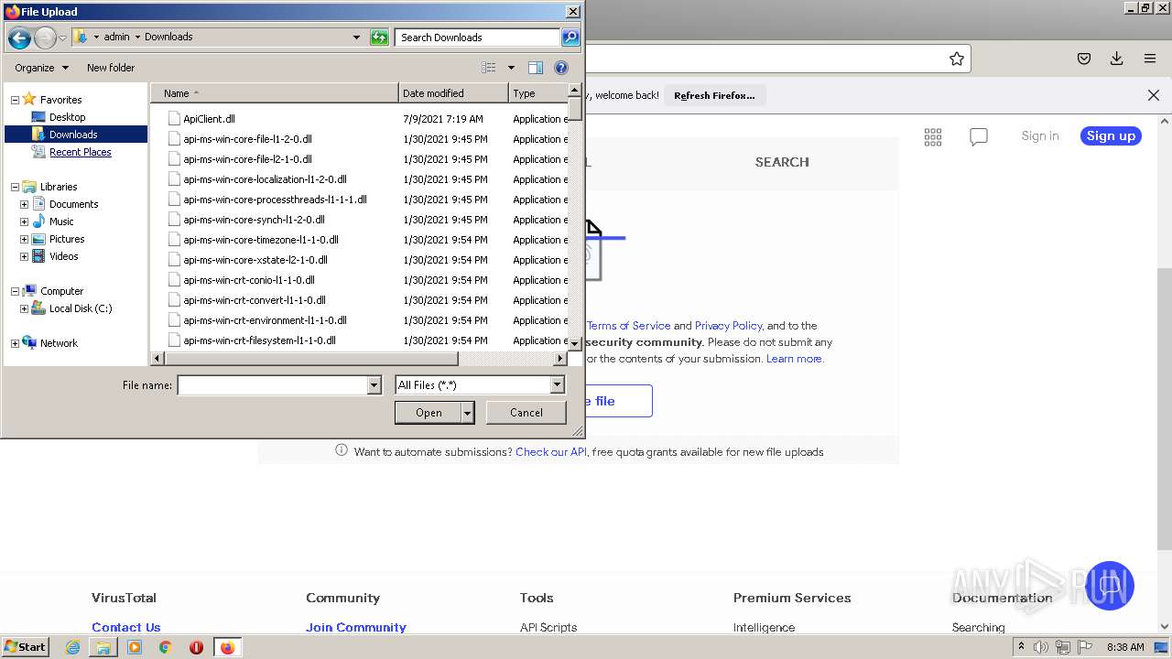Click Cancel in File Upload dialog

pos(526,413)
